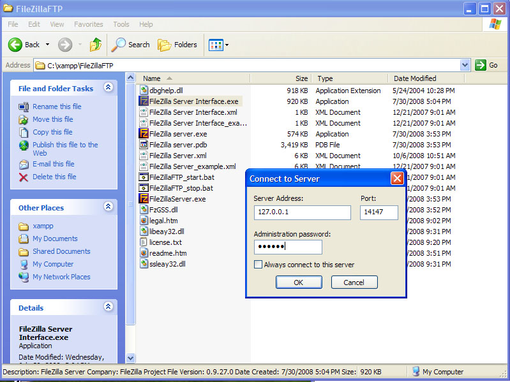The image size is (510, 382).
Task: Click E-mail this file link
Action: point(54,164)
